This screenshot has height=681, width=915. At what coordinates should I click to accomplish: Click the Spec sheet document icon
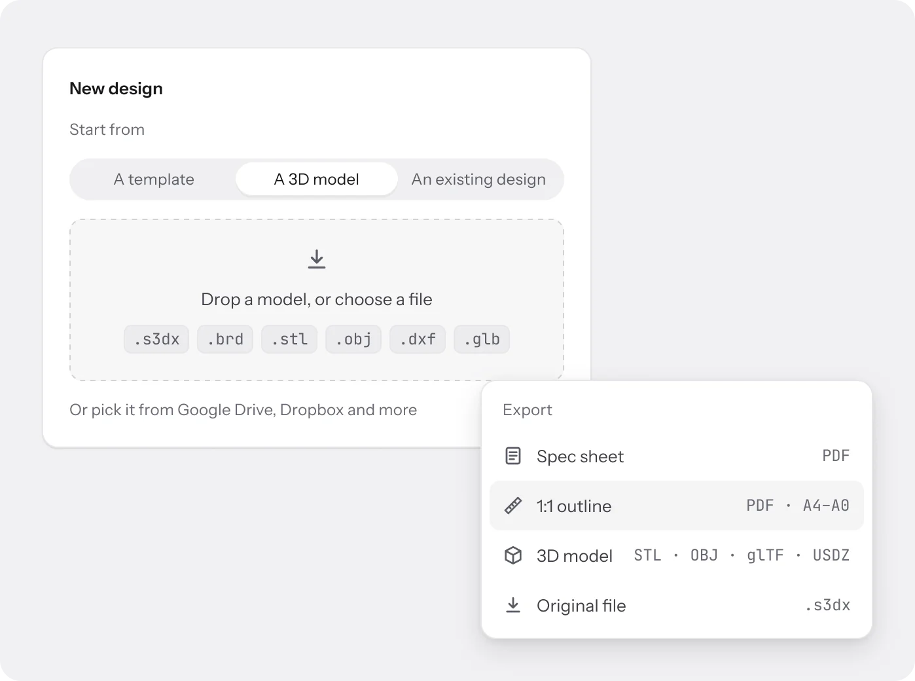coord(513,456)
